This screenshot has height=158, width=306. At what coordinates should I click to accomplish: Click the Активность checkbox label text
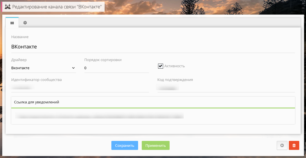[174, 66]
